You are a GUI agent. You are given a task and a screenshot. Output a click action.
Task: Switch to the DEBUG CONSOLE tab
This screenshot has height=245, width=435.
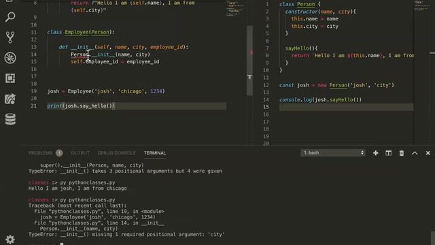click(x=116, y=153)
